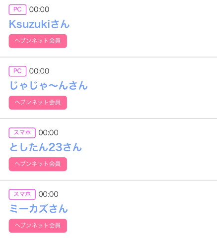Open としたん23さん profile link
217x238 pixels.
point(46,147)
